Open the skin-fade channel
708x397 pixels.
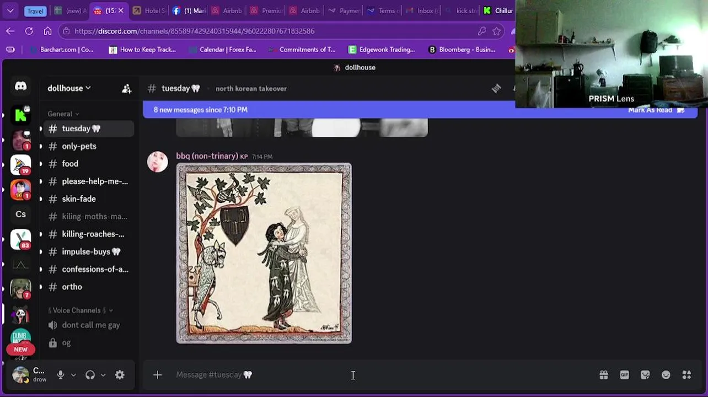click(87, 199)
